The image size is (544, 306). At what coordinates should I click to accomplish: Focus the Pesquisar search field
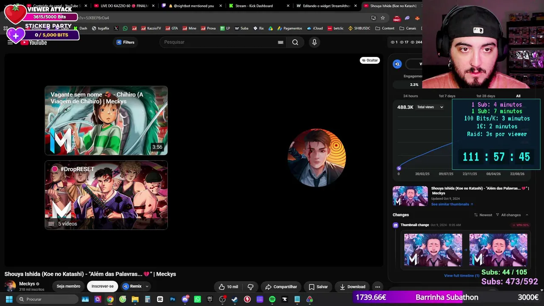point(222,42)
